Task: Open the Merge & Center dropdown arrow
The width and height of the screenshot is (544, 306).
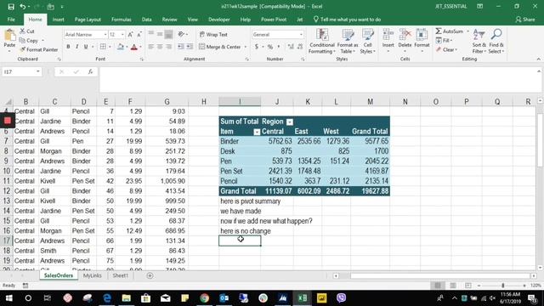Action: (x=246, y=47)
